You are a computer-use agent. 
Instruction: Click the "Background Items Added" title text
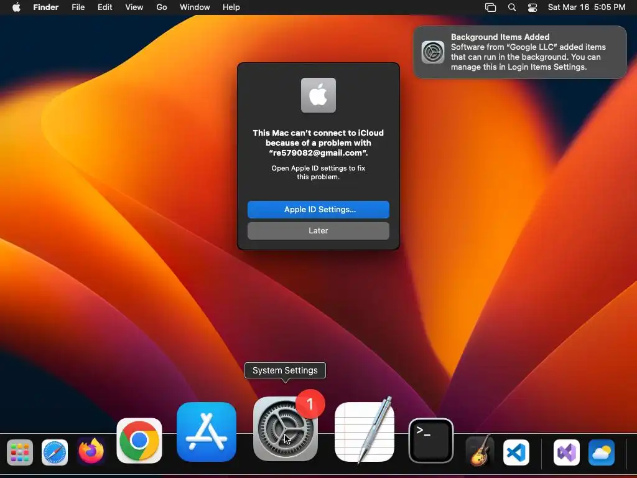click(500, 37)
